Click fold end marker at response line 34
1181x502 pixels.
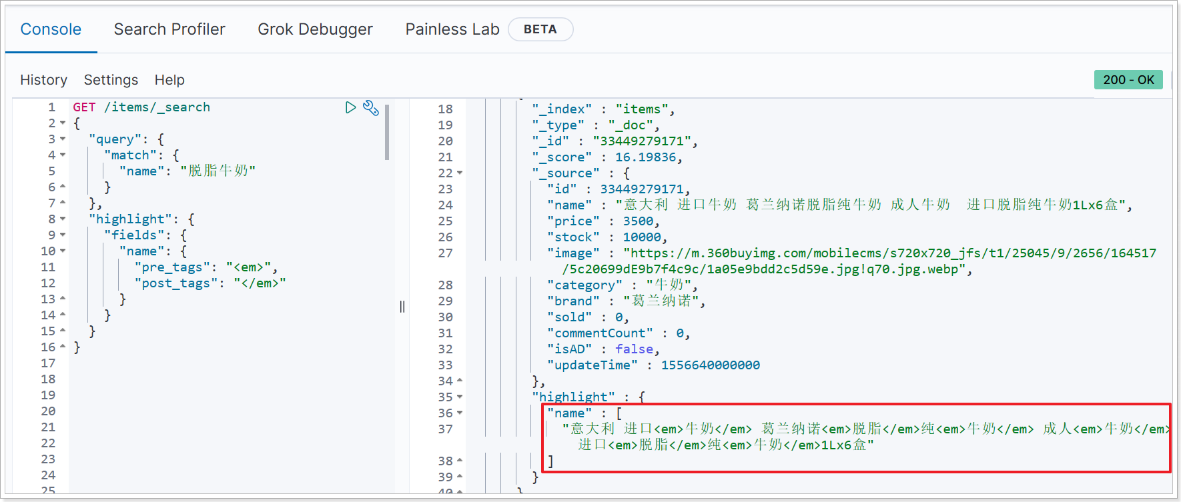pyautogui.click(x=460, y=381)
